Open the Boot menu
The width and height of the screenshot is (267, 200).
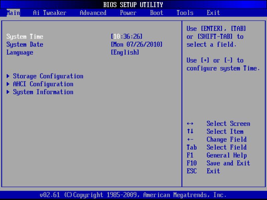pos(156,13)
